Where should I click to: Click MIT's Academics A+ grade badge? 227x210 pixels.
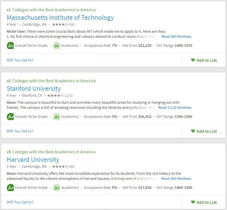[56, 45]
